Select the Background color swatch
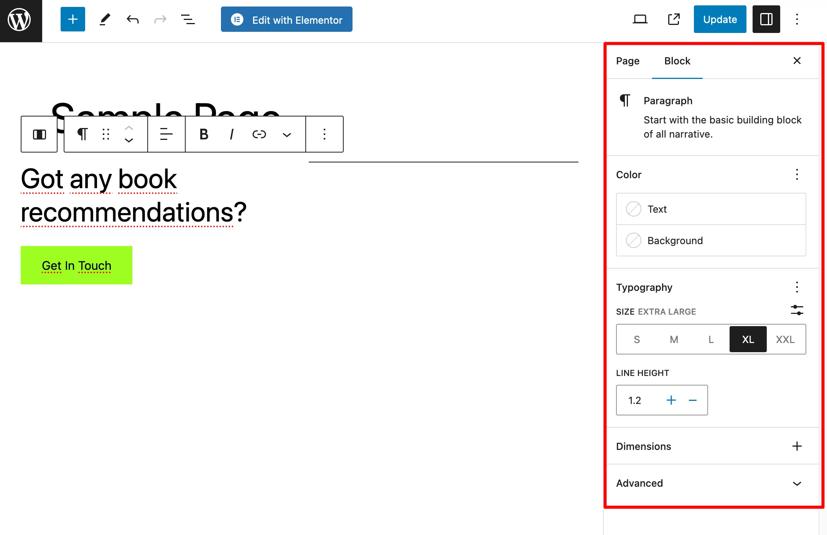This screenshot has width=827, height=535. (634, 240)
